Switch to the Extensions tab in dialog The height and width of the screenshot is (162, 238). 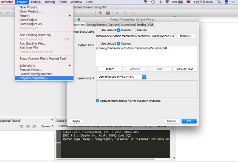pyautogui.click(x=128, y=25)
